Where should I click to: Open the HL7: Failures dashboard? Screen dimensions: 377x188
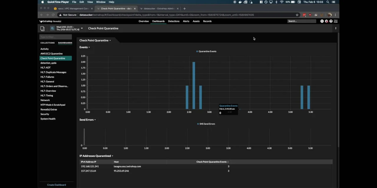tap(47, 77)
